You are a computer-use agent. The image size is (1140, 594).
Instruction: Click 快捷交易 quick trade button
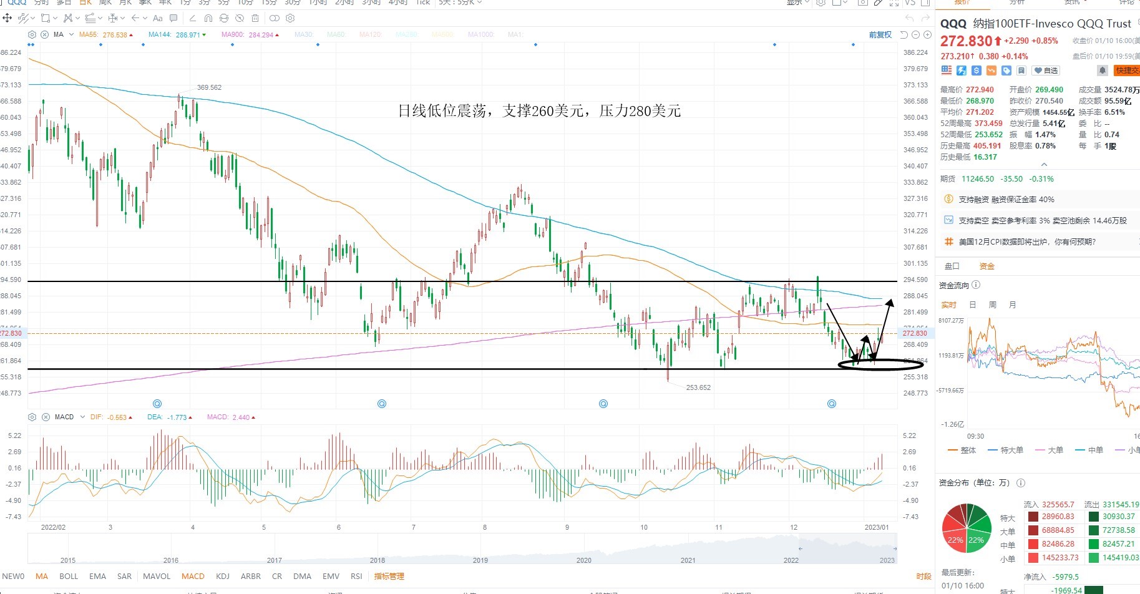[x=1127, y=71]
